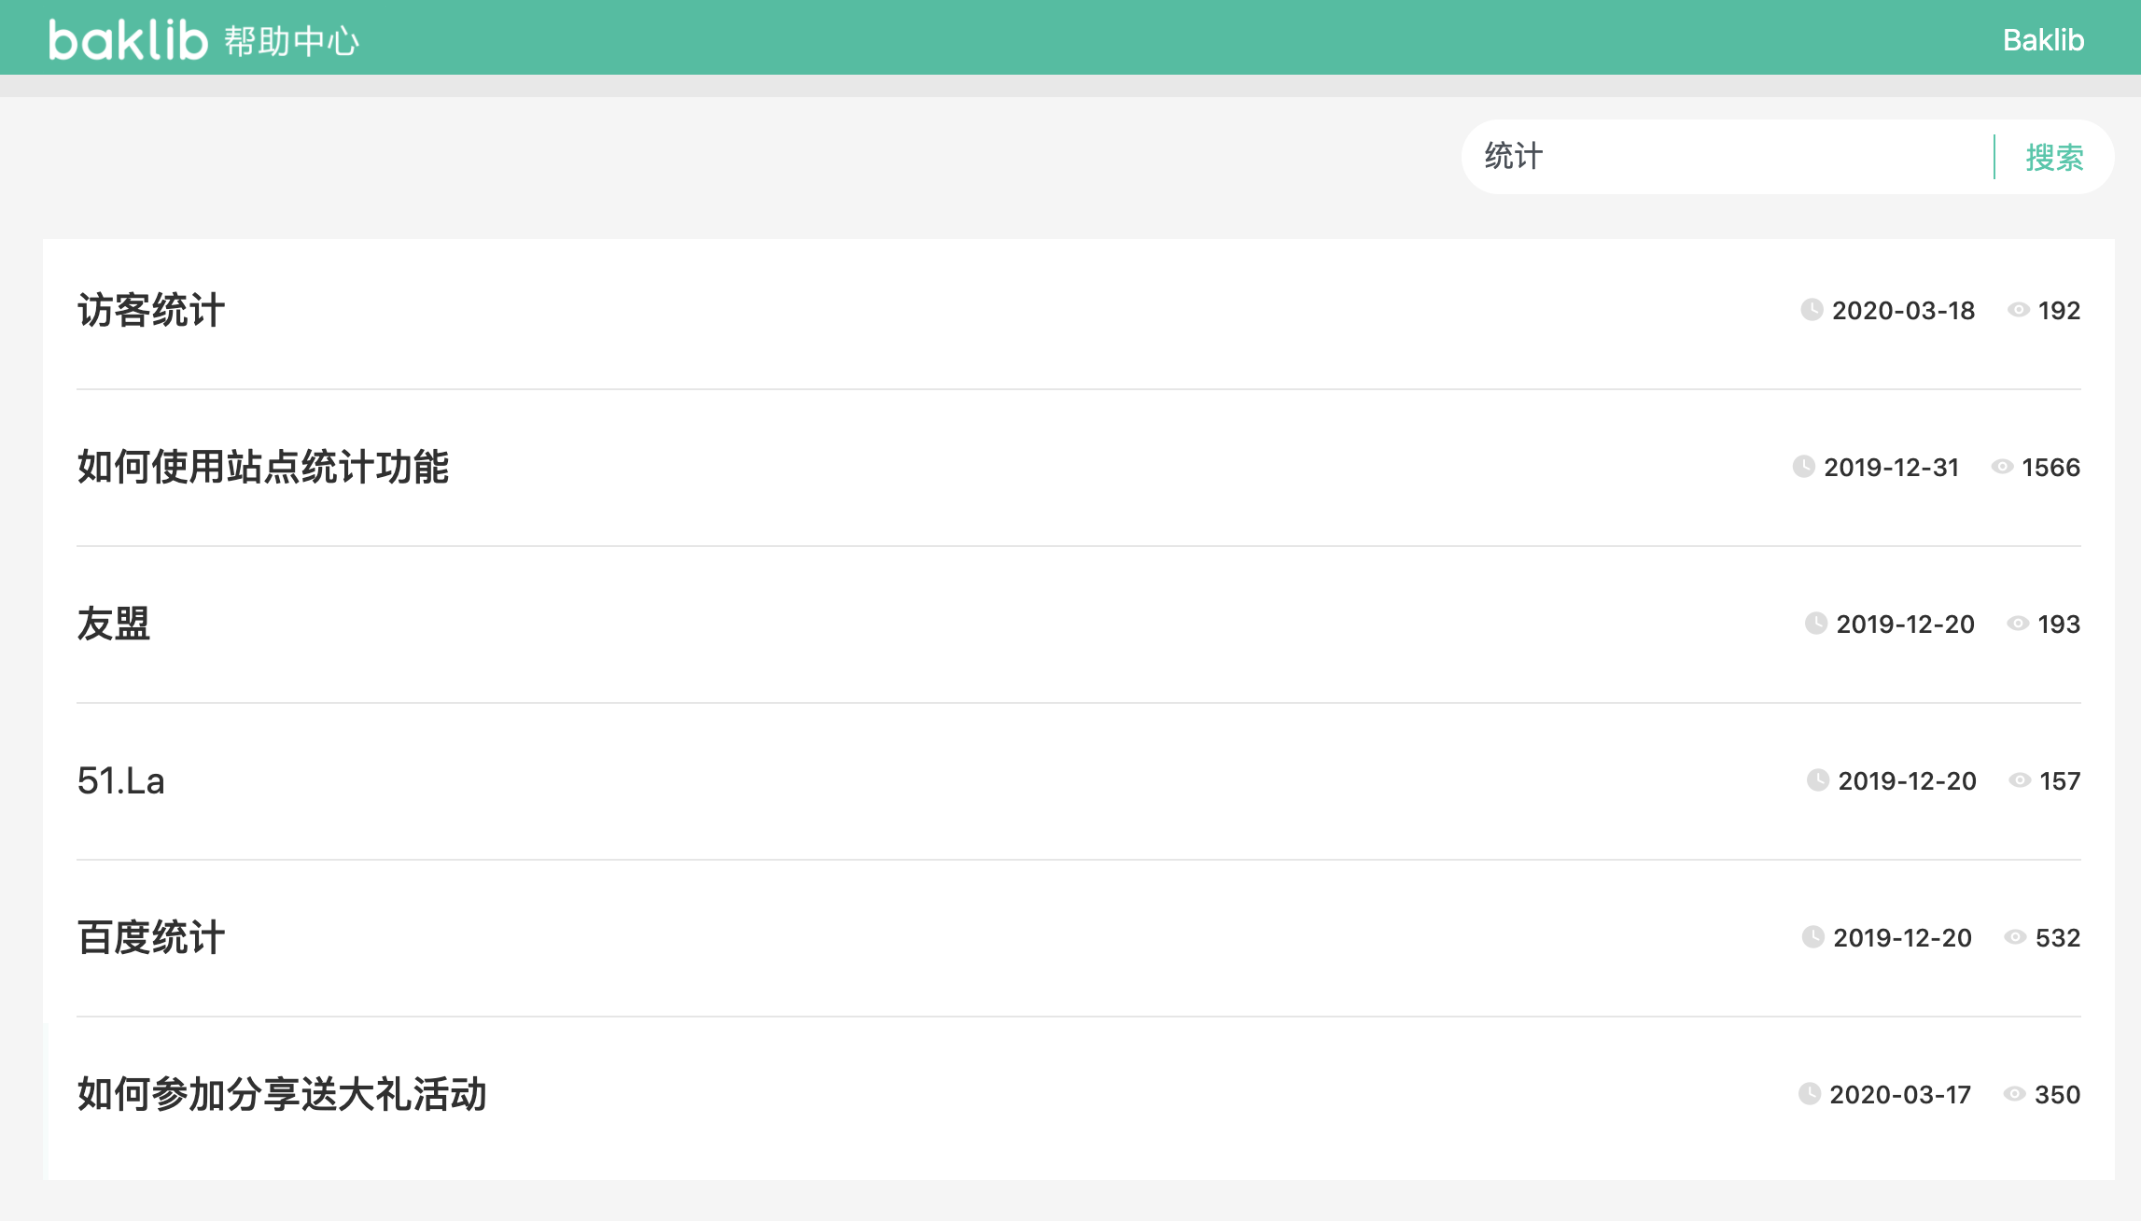
Task: Click the 2019-12-20 date of 百度统计
Action: click(x=1902, y=937)
